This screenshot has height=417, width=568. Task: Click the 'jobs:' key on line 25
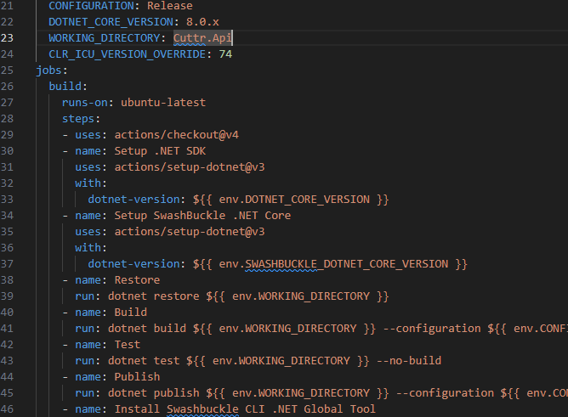coord(51,70)
